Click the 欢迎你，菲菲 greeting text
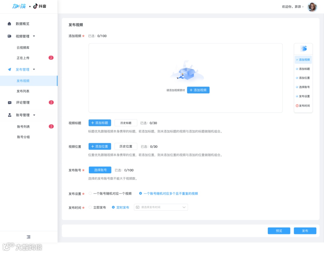Image resolution: width=324 pixels, height=253 pixels. [291, 7]
